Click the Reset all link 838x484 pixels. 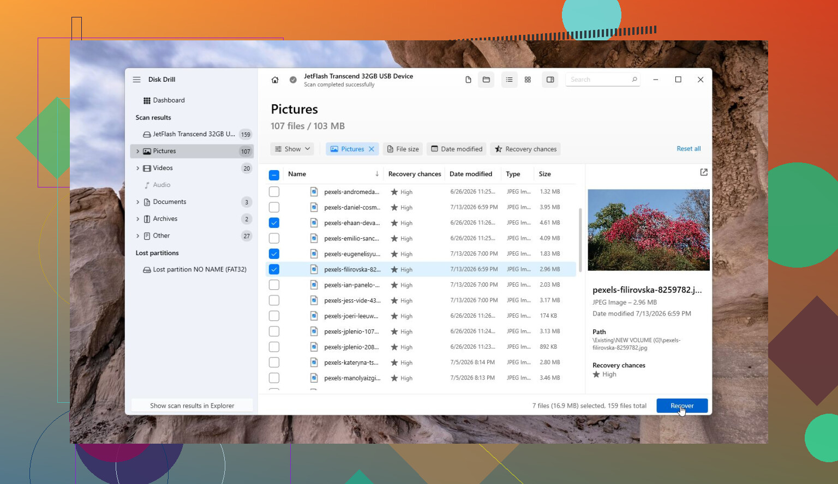(x=689, y=149)
